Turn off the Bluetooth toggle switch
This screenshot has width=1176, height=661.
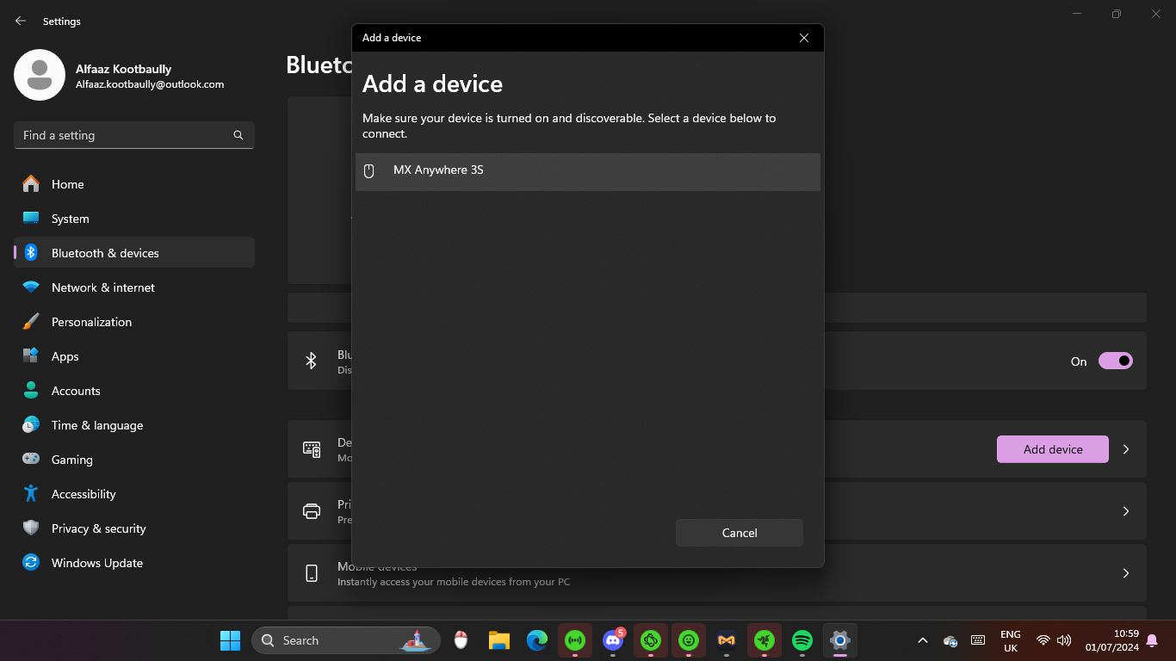click(x=1116, y=361)
